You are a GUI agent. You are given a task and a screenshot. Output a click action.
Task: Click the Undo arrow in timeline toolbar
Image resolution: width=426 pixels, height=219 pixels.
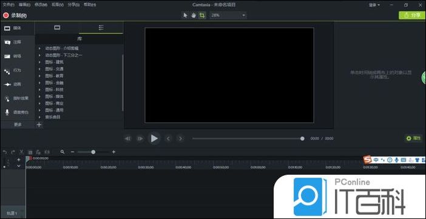pyautogui.click(x=5, y=152)
